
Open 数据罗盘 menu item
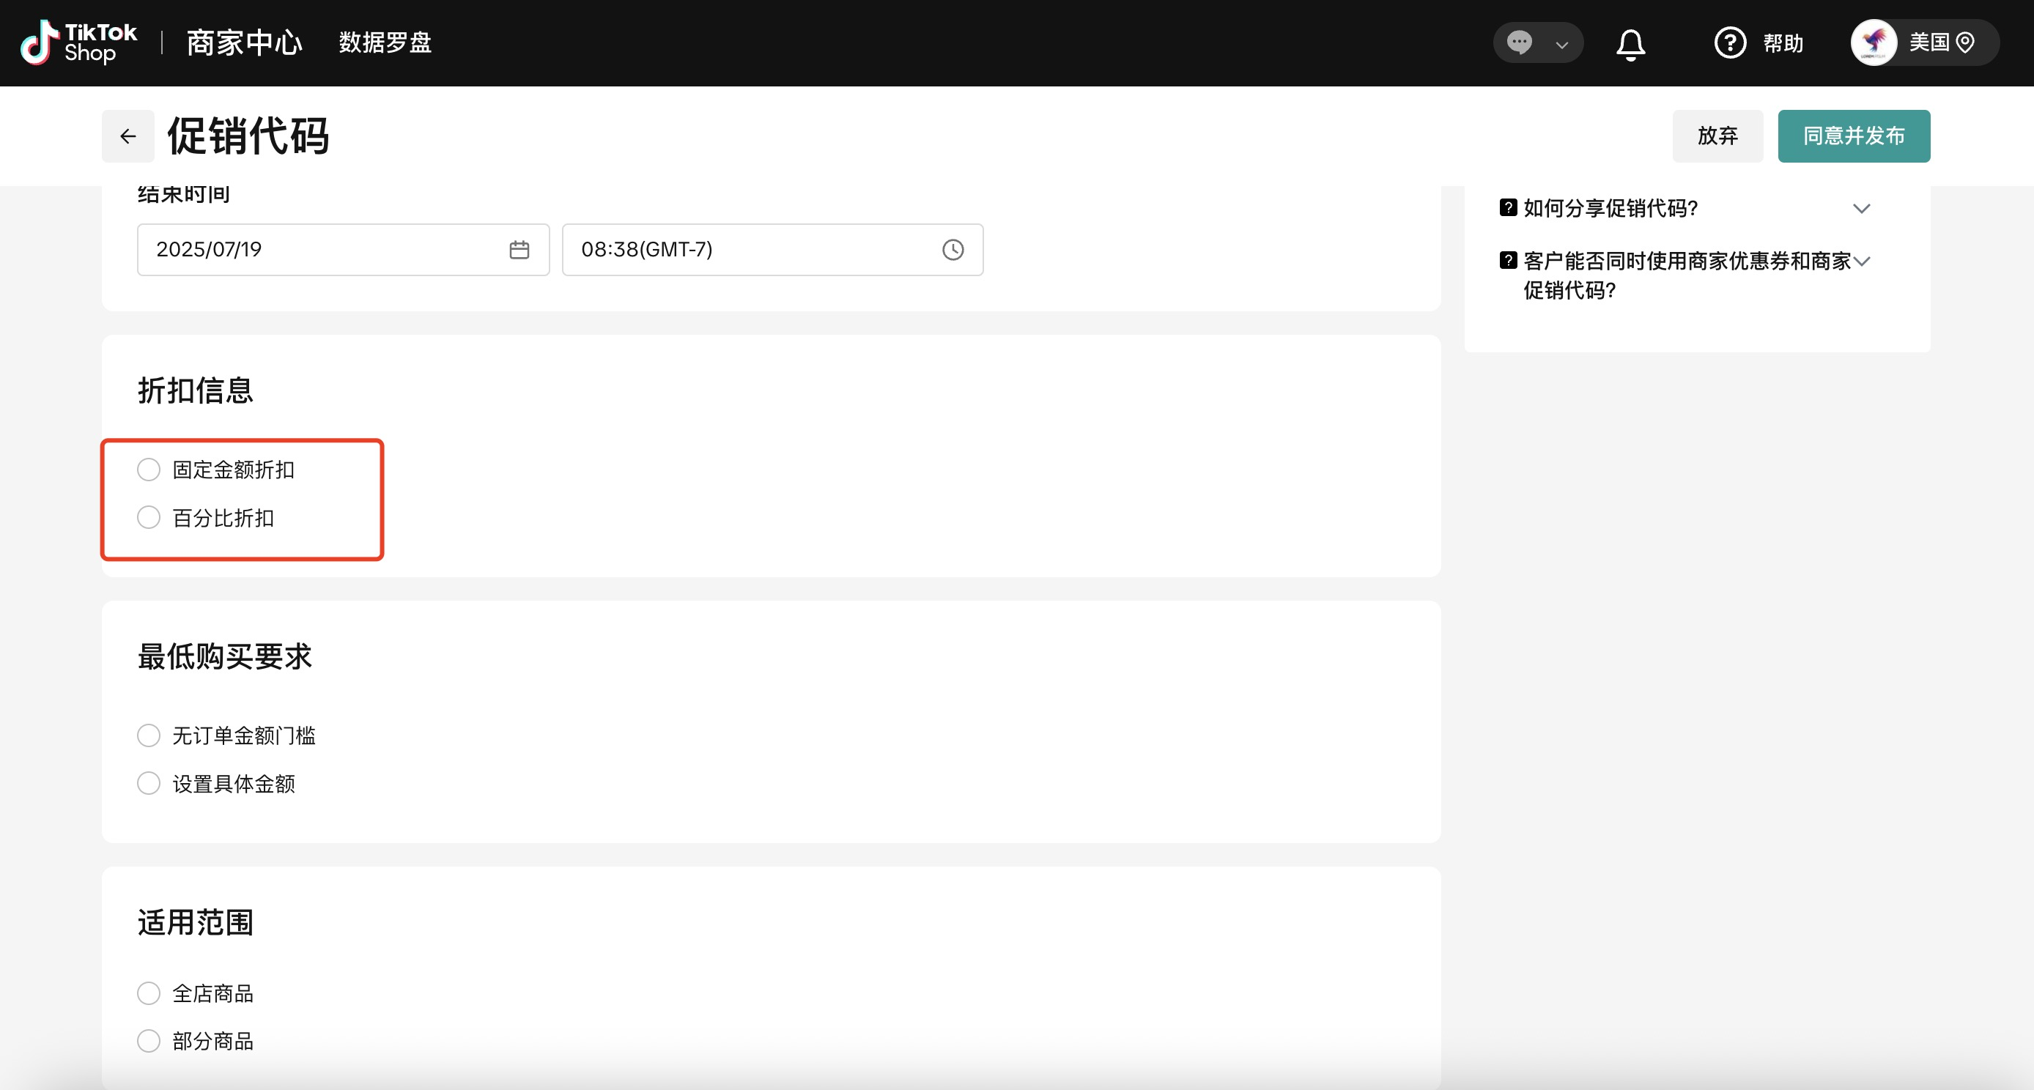[x=385, y=42]
